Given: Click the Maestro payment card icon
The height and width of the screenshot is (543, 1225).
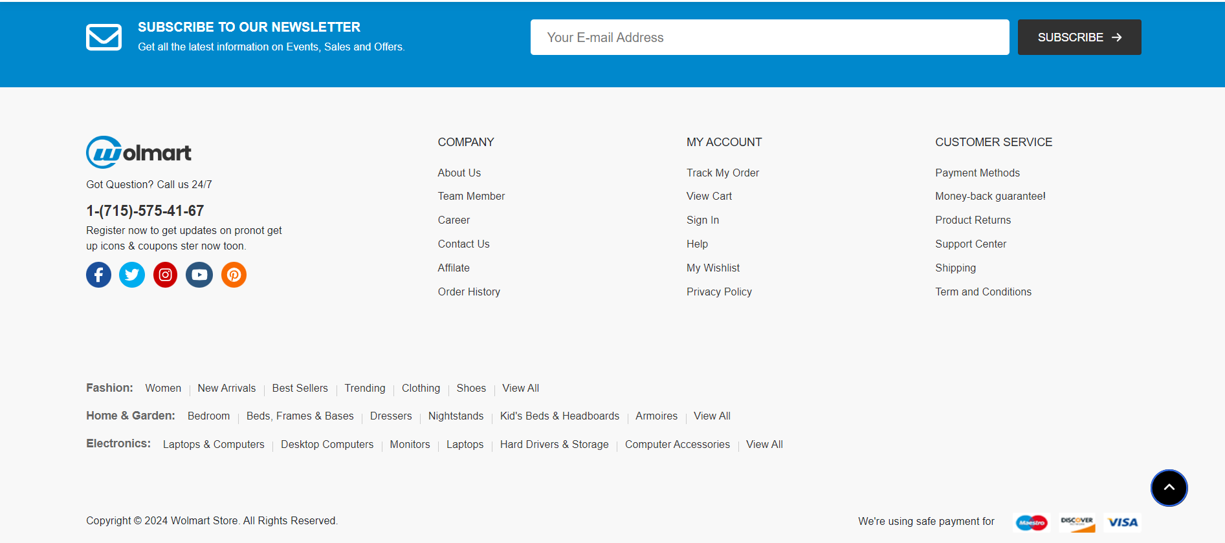Looking at the screenshot, I should coord(1032,522).
